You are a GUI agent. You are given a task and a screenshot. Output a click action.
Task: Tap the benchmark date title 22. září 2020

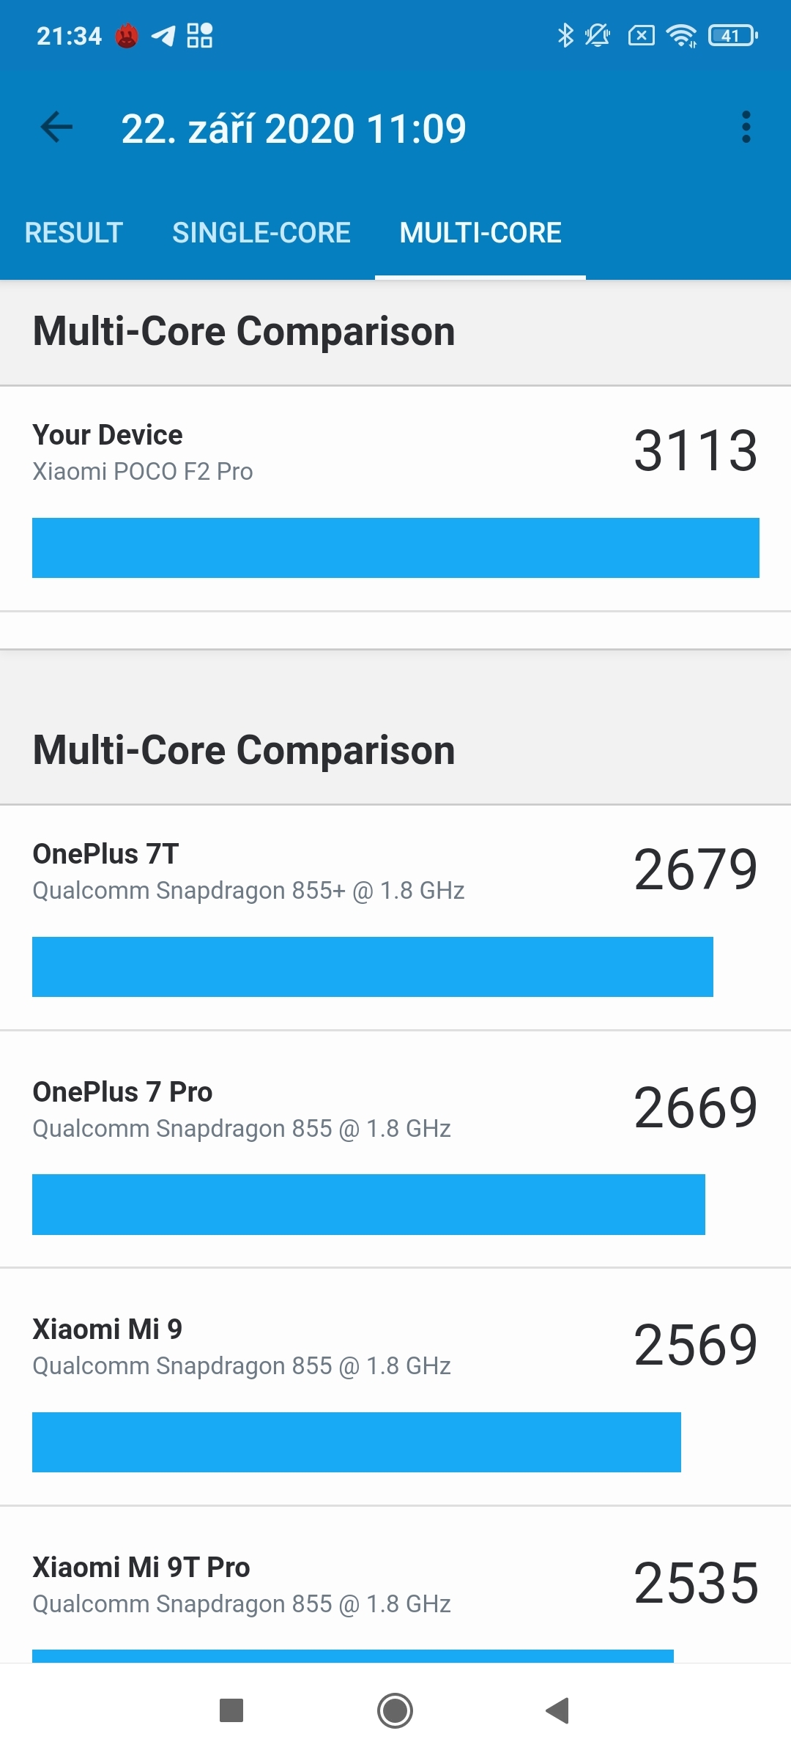(x=294, y=127)
